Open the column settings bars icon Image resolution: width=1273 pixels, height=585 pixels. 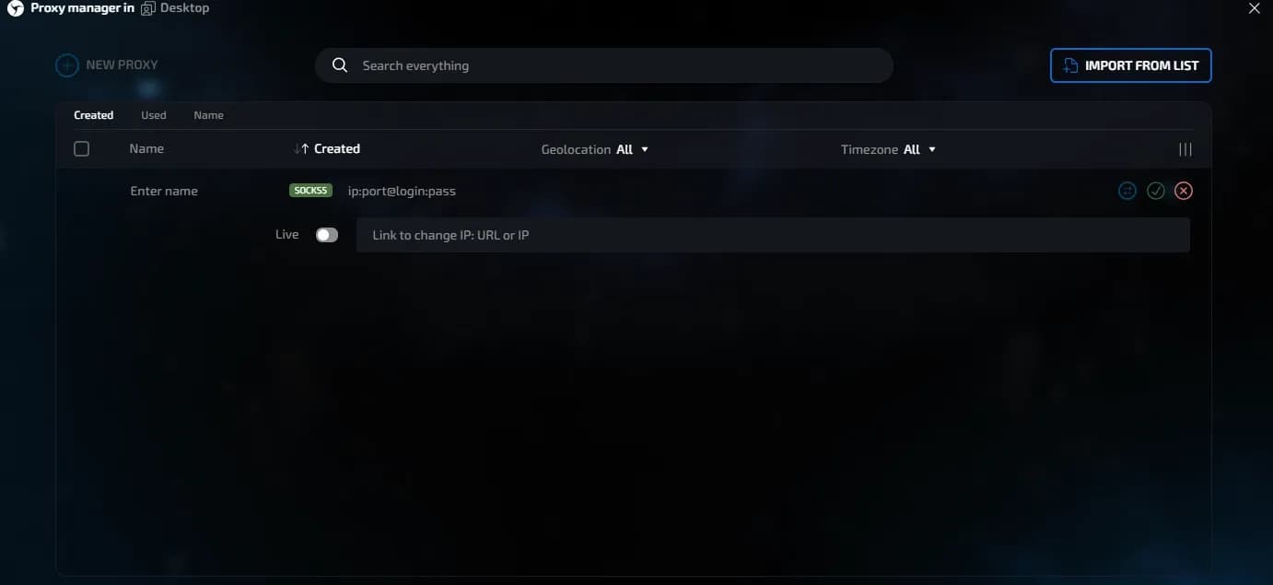[1185, 149]
